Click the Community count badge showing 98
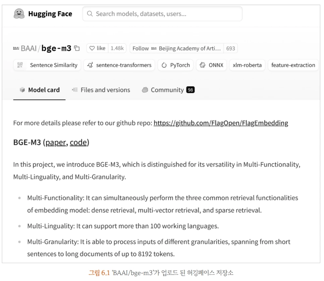 (191, 90)
